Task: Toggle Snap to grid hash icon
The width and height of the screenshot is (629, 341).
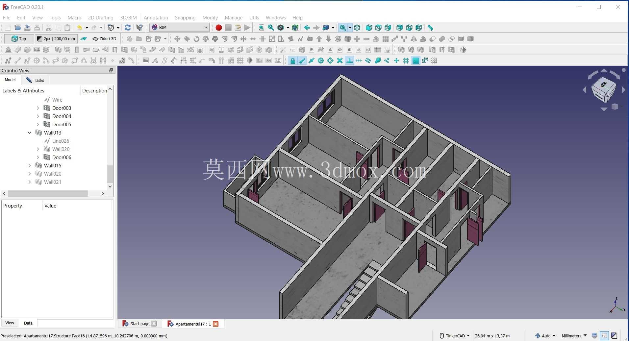Action: coord(406,61)
